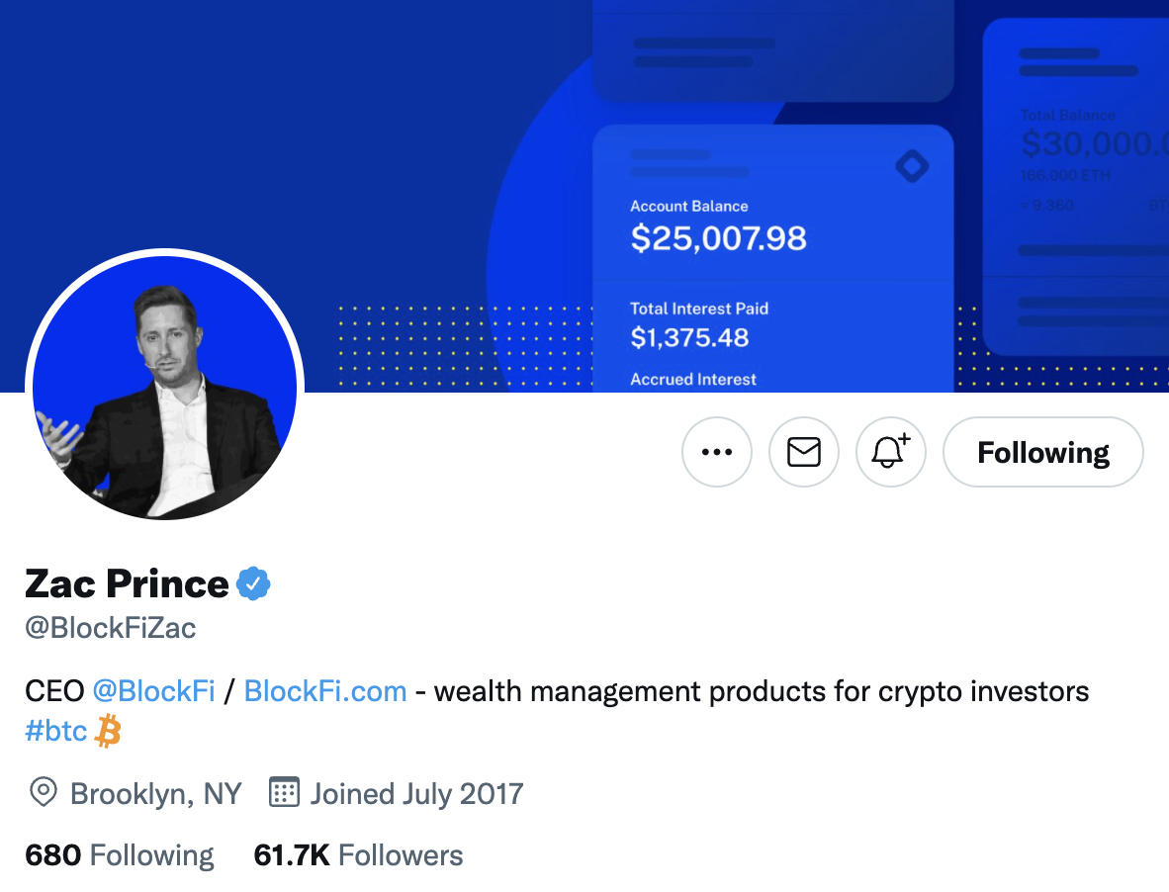This screenshot has width=1169, height=892.
Task: Toggle follow state via the Following button
Action: (x=1042, y=452)
